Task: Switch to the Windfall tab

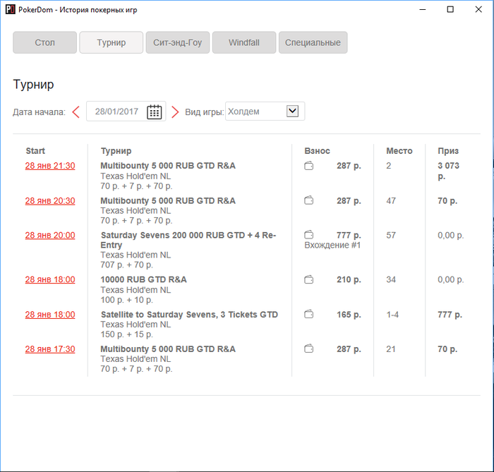Action: pos(244,42)
